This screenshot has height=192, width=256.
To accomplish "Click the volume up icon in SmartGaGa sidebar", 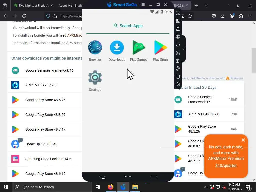I will [x=178, y=37].
